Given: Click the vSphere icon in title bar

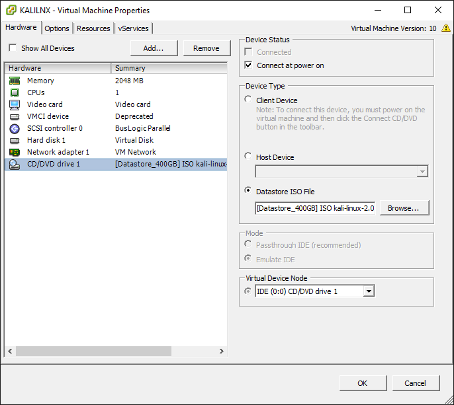Looking at the screenshot, I should [x=11, y=10].
